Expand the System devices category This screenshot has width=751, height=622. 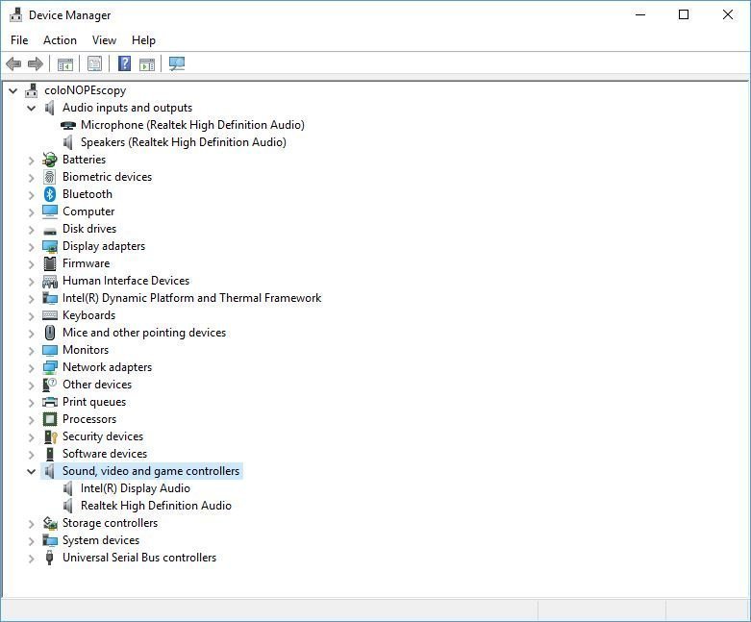31,540
